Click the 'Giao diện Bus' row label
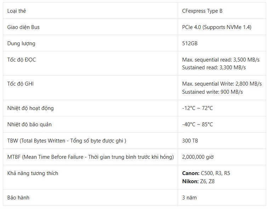Image resolution: width=268 pixels, height=209 pixels. tap(23, 27)
